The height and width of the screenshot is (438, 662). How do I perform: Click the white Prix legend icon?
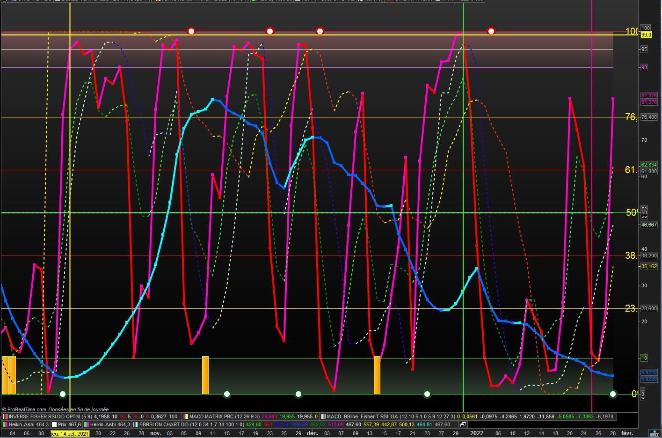[54, 424]
